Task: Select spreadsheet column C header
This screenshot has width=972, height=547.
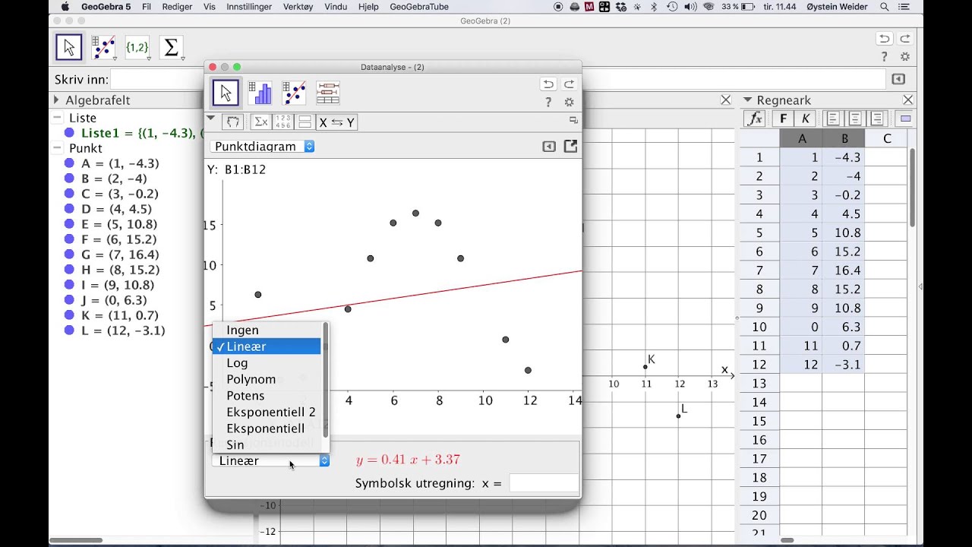Action: [886, 138]
